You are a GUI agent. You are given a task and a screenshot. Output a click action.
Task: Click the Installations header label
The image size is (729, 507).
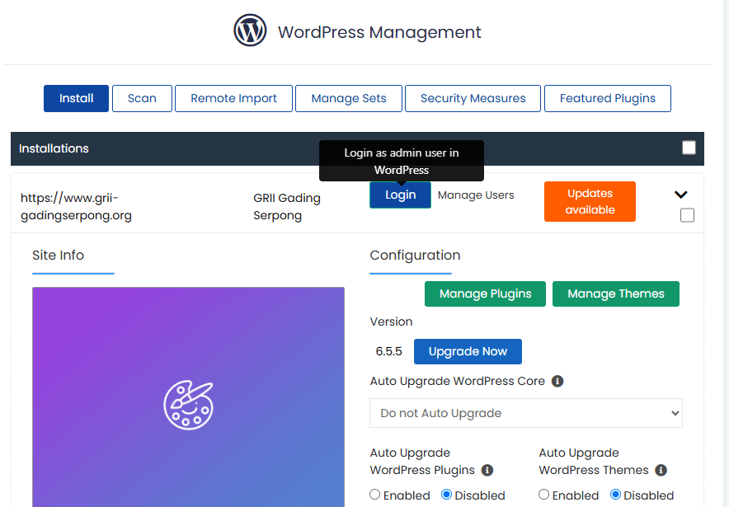(x=54, y=148)
